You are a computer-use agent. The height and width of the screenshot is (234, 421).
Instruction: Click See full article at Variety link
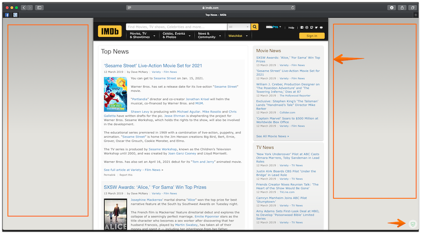coord(134,170)
